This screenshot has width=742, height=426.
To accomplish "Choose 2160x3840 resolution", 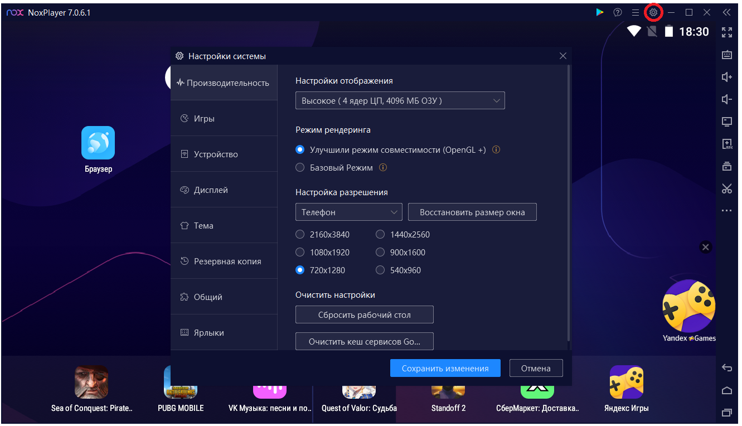I will click(300, 235).
